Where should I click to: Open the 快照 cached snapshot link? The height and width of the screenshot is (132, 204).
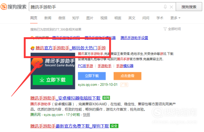click(x=86, y=115)
